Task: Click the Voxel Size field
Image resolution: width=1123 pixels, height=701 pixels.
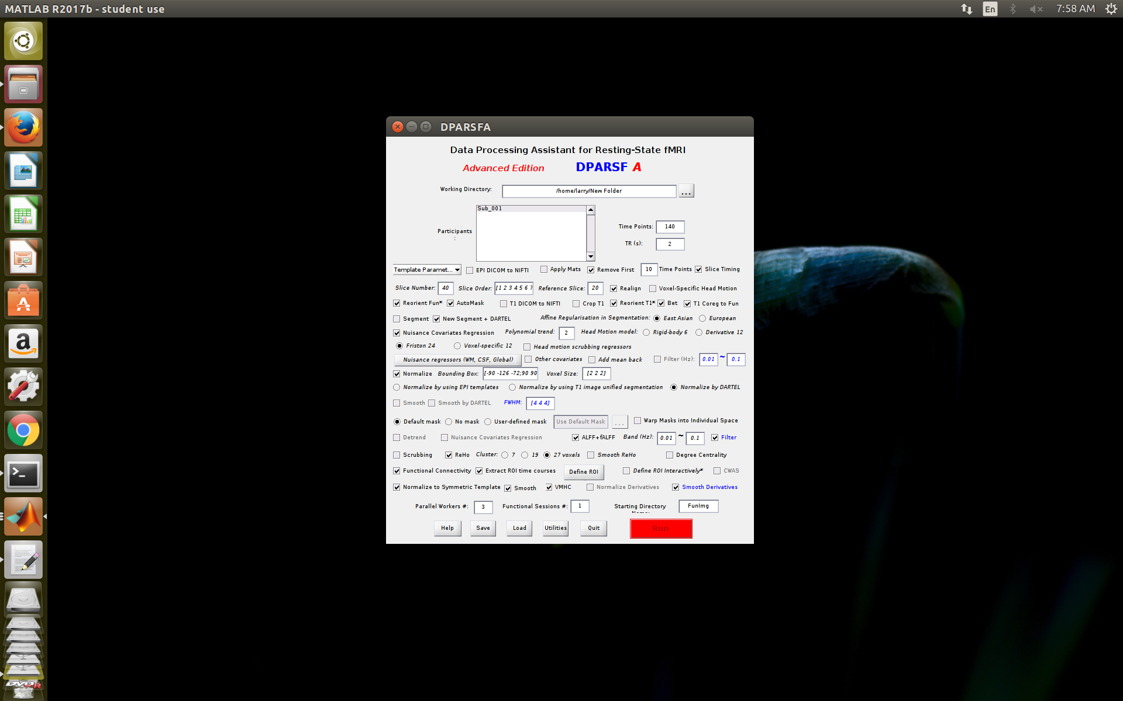Action: point(597,373)
